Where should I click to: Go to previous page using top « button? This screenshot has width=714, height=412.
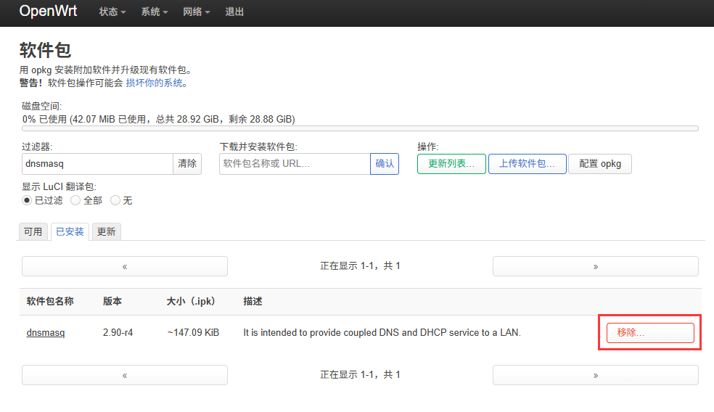coord(125,266)
